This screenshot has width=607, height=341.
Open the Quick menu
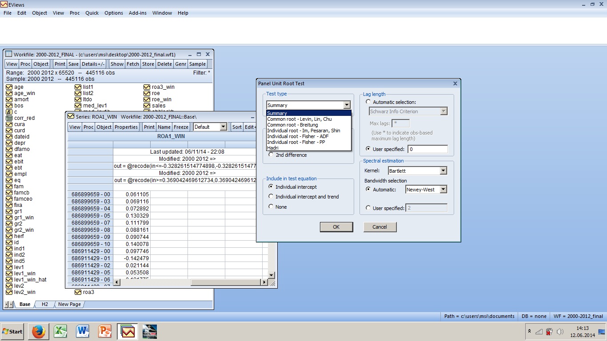[92, 13]
